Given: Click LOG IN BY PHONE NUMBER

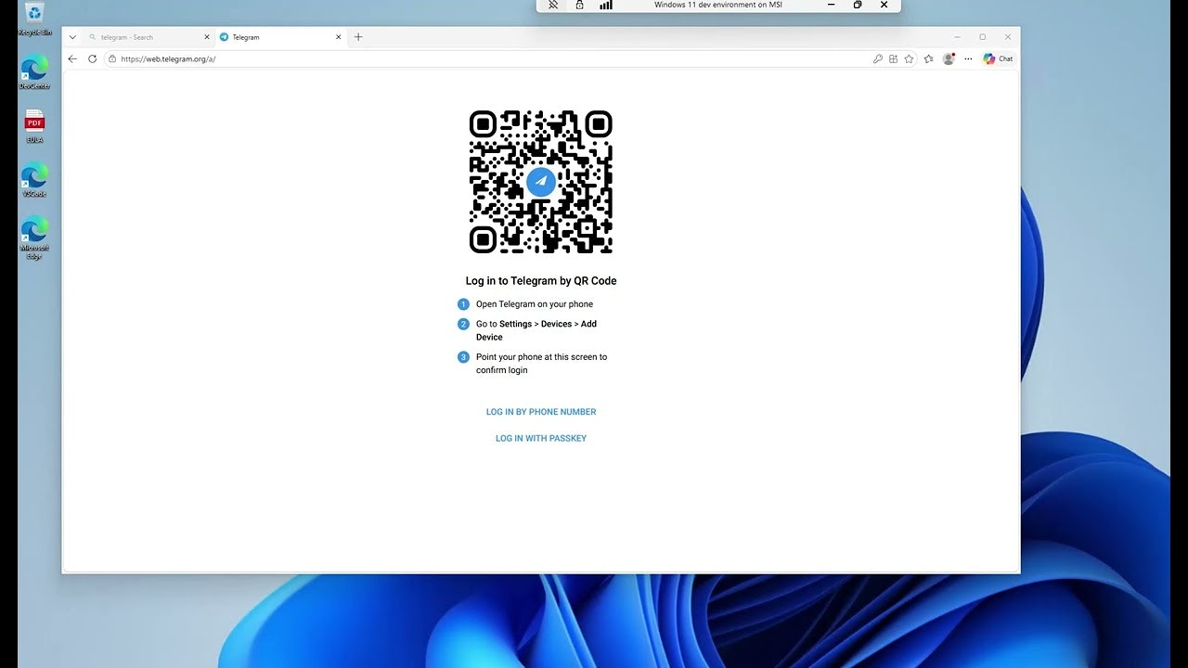Looking at the screenshot, I should [541, 412].
